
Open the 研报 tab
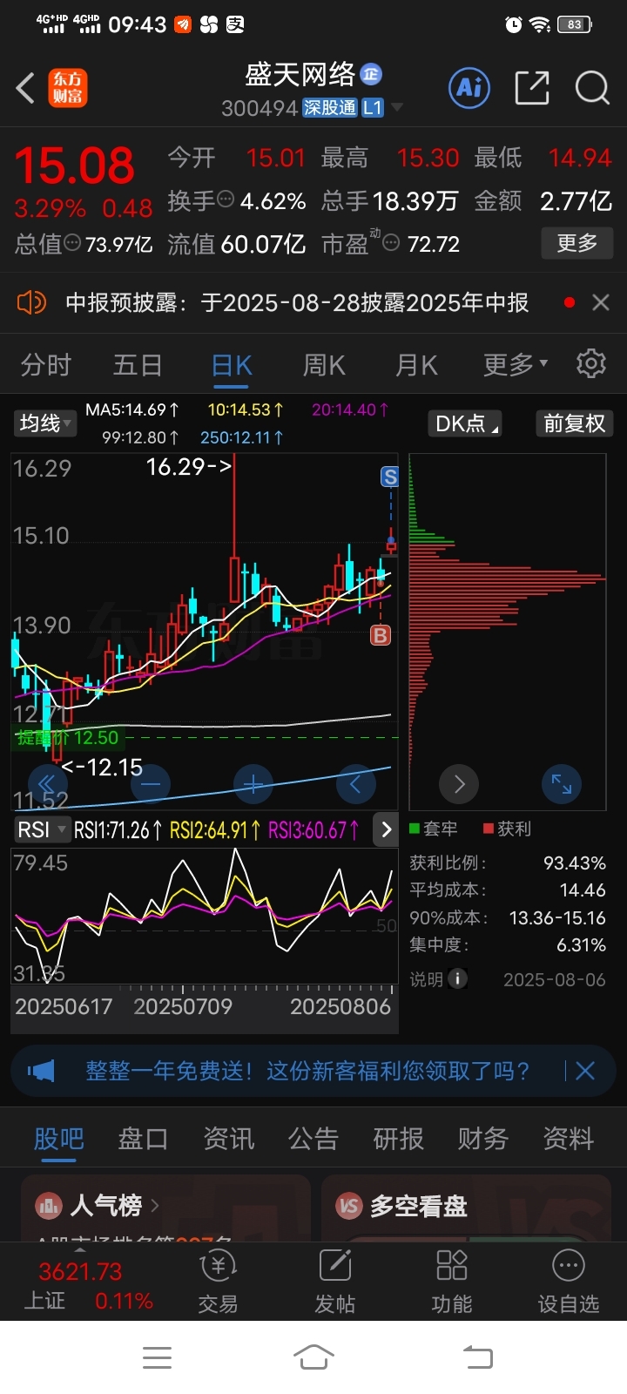point(398,1138)
